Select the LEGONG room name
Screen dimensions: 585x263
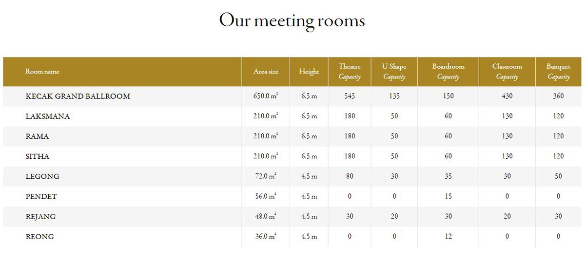[x=42, y=176]
